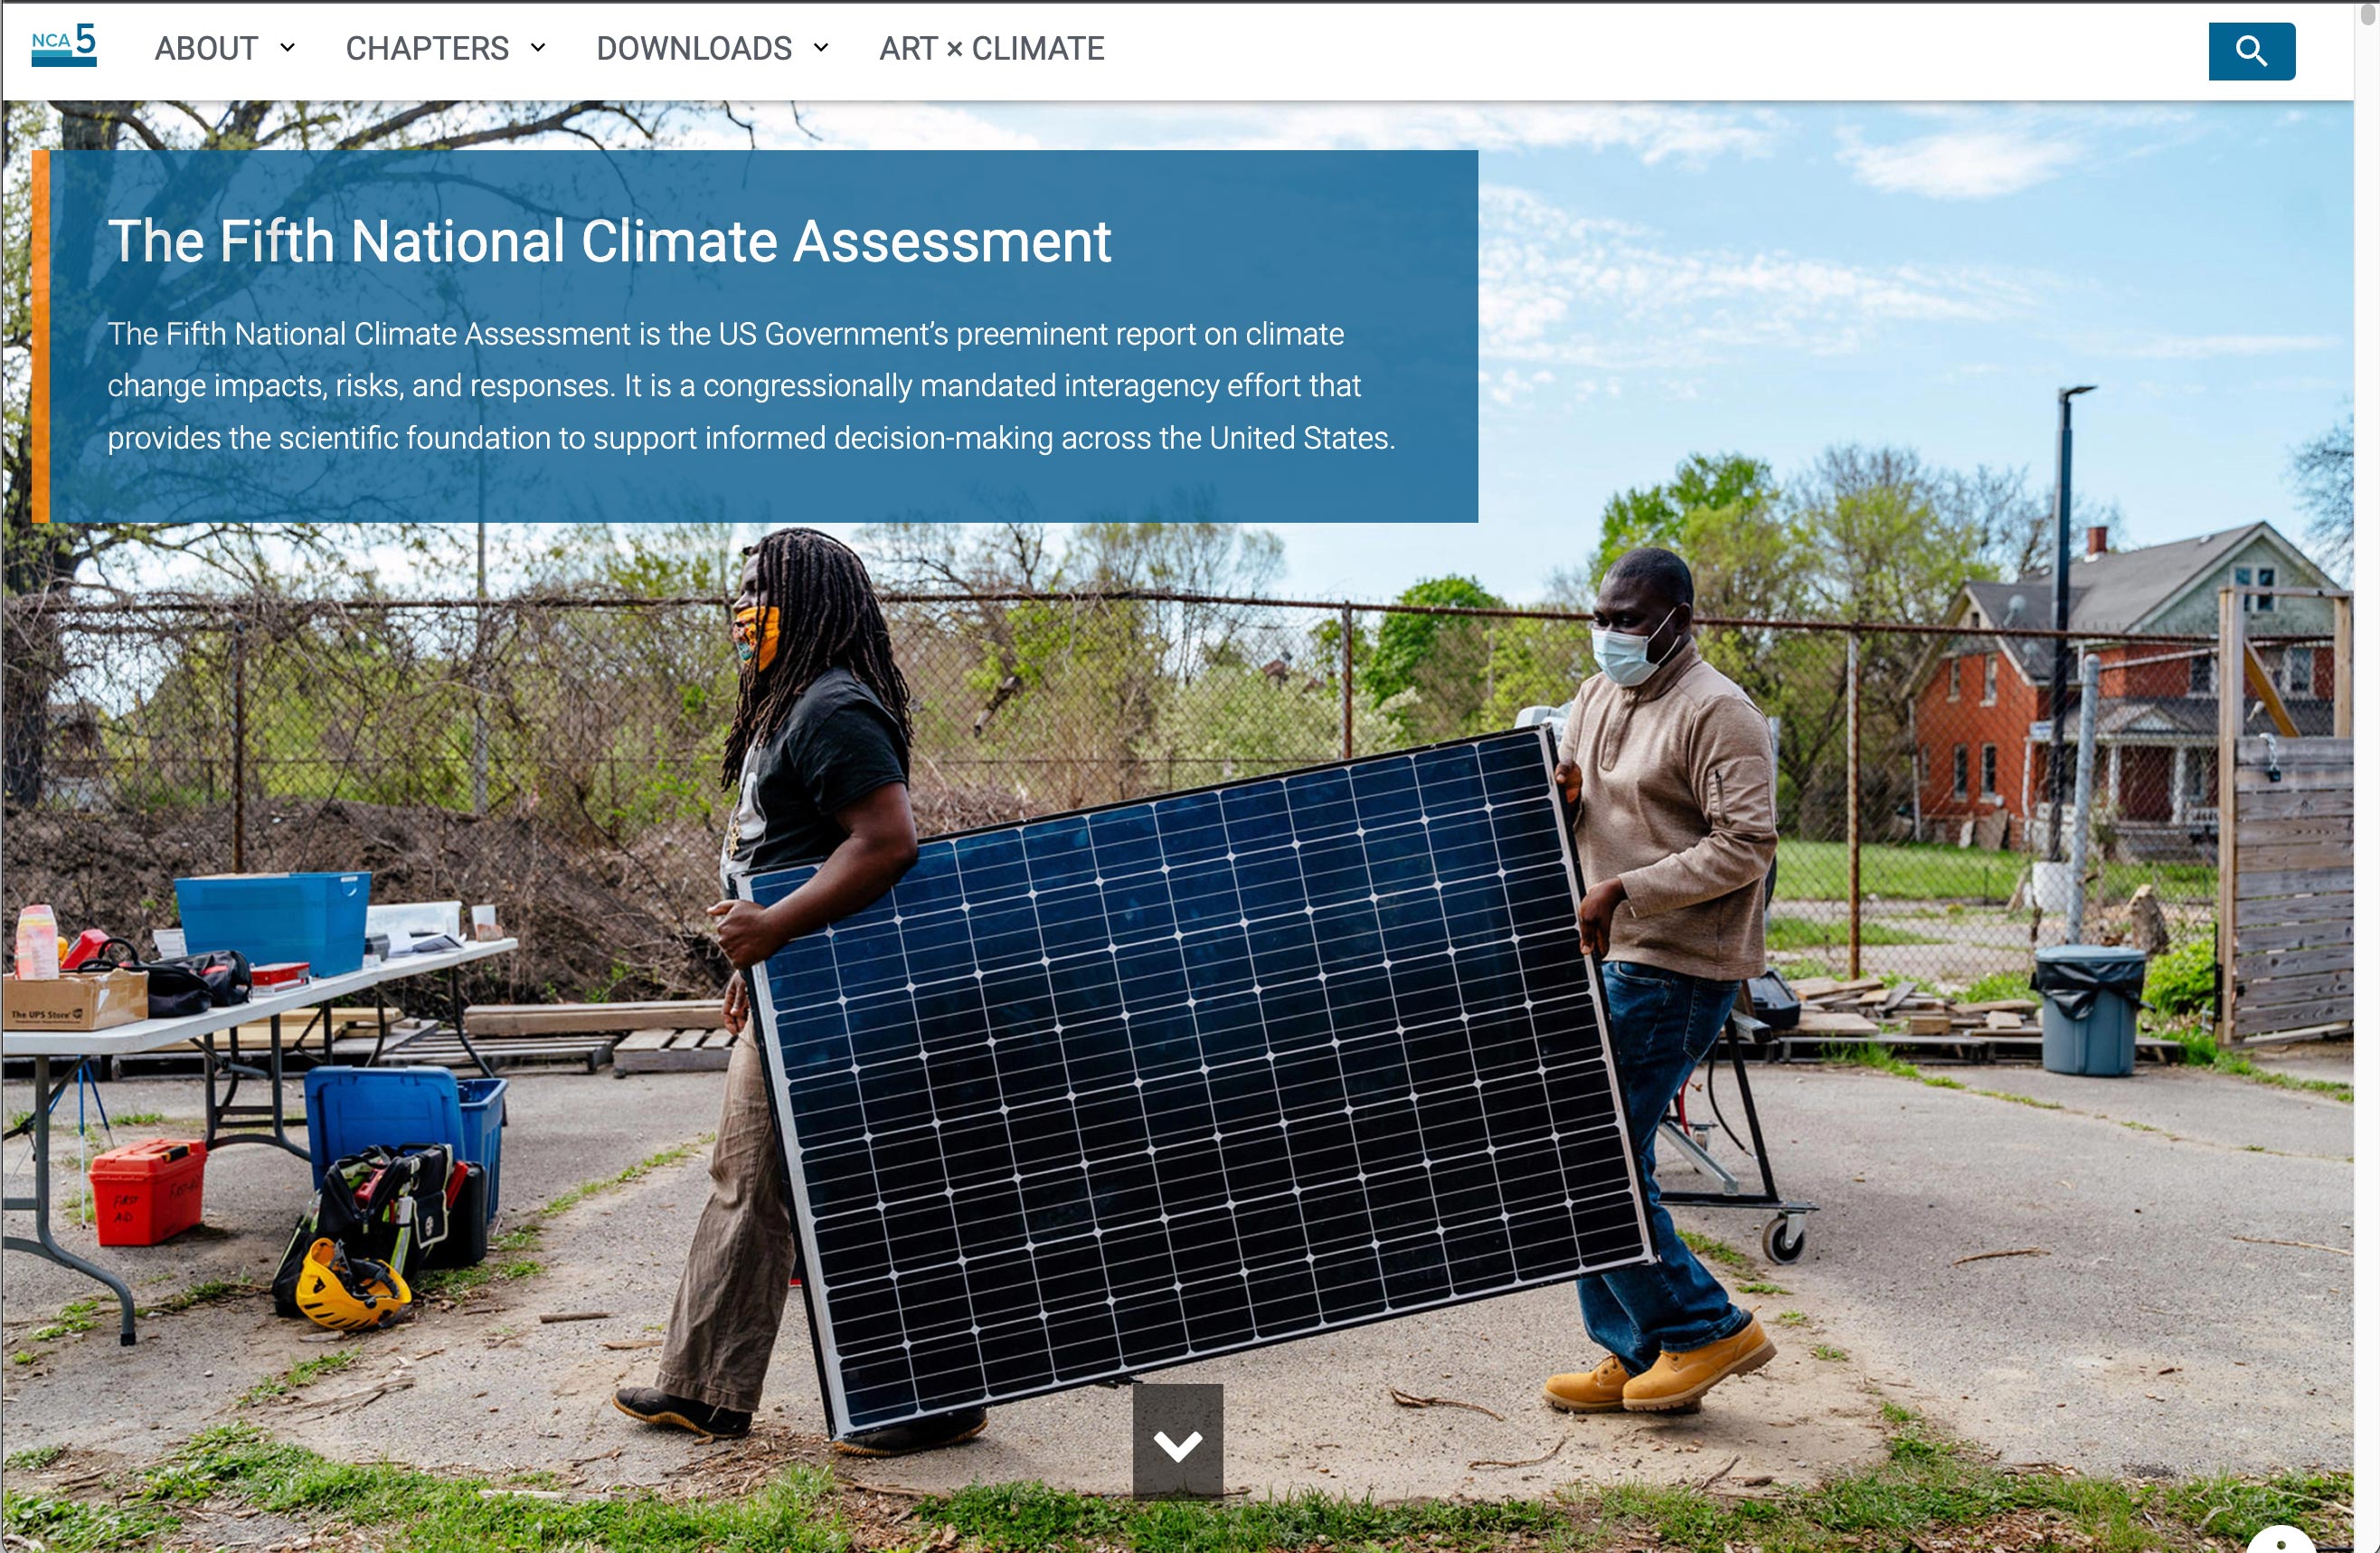Click the report description paragraph text
This screenshot has height=1553, width=2380.
pos(751,386)
